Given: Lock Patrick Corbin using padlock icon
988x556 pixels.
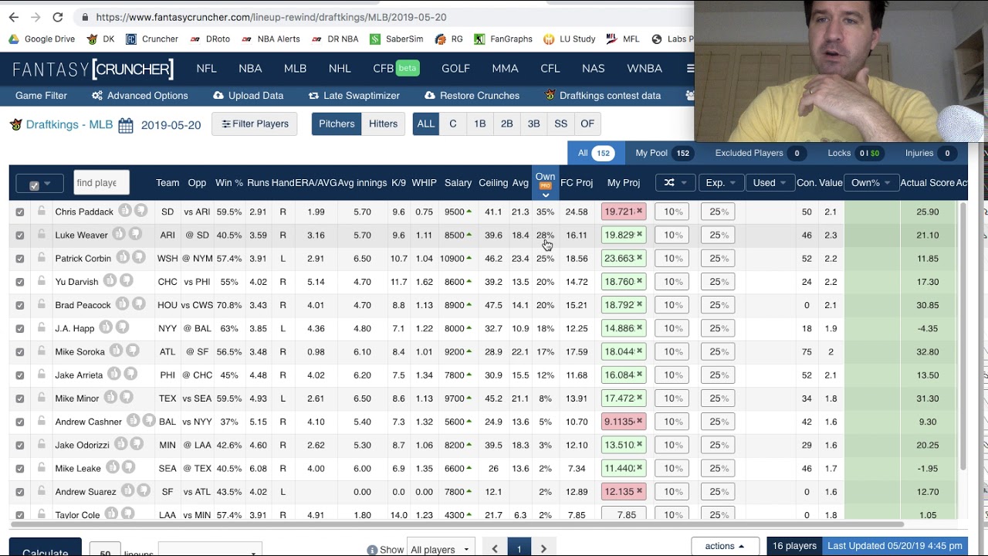Looking at the screenshot, I should [42, 257].
